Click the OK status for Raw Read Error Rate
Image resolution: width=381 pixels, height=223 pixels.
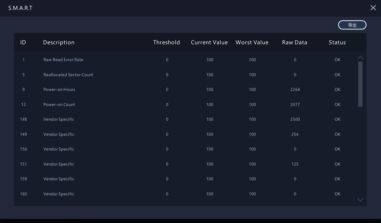pyautogui.click(x=337, y=60)
